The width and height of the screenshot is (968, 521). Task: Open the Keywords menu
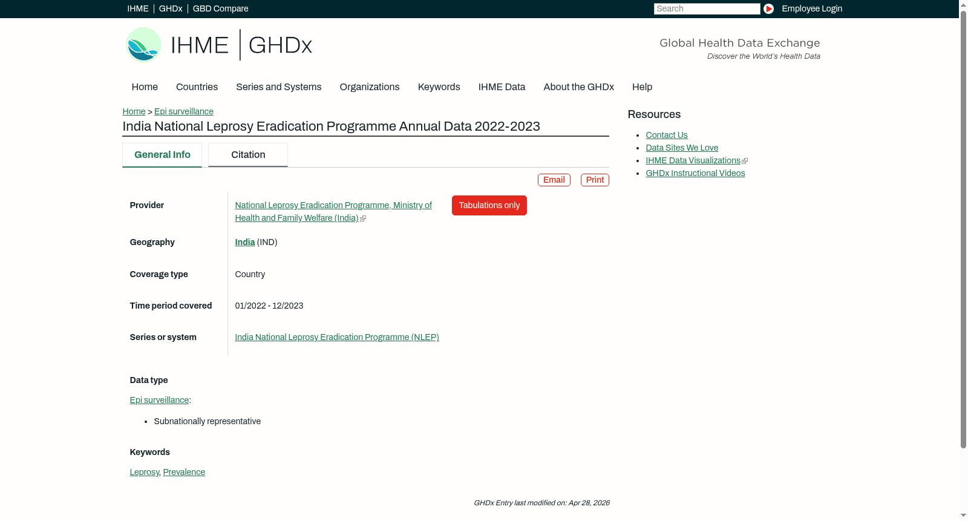click(x=439, y=87)
